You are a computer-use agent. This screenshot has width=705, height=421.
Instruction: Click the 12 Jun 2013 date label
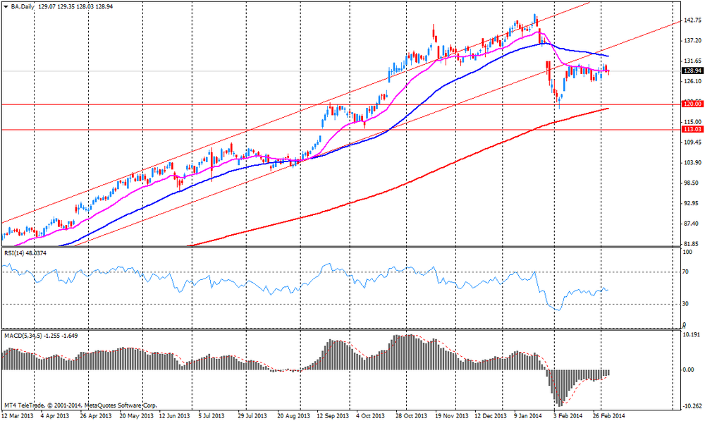[x=176, y=415]
